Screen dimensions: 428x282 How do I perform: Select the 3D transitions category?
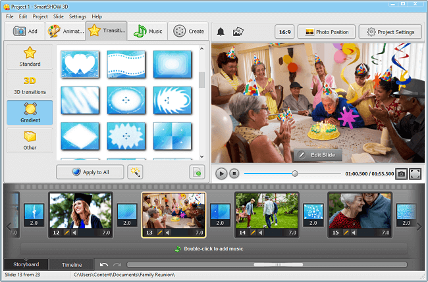[30, 85]
